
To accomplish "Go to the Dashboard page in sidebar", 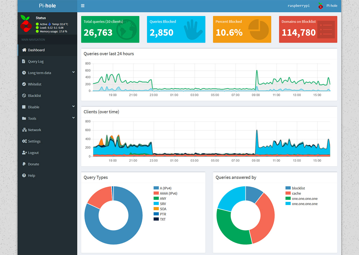I will point(47,50).
